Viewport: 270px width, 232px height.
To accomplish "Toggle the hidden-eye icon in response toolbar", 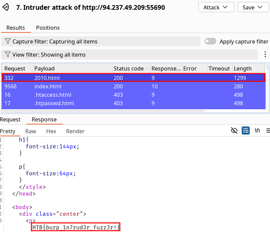I will coord(234,131).
